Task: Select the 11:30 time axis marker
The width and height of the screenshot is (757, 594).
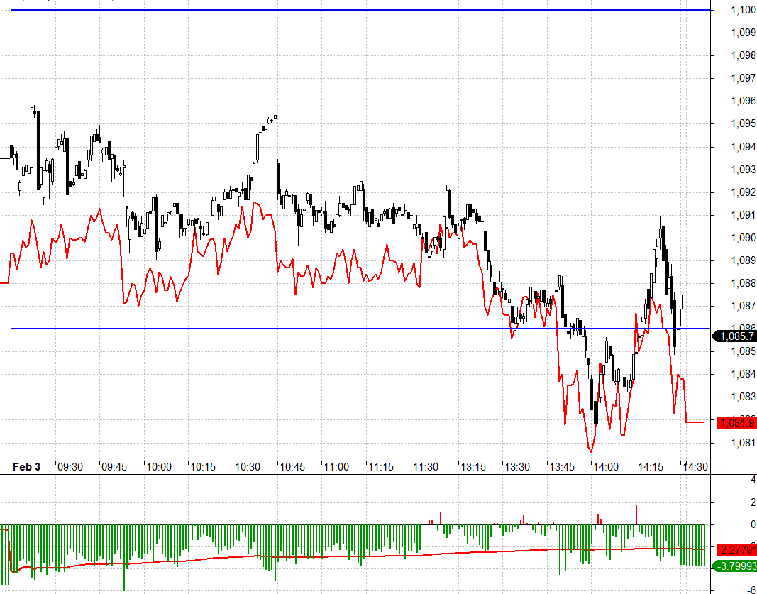Action: 426,467
